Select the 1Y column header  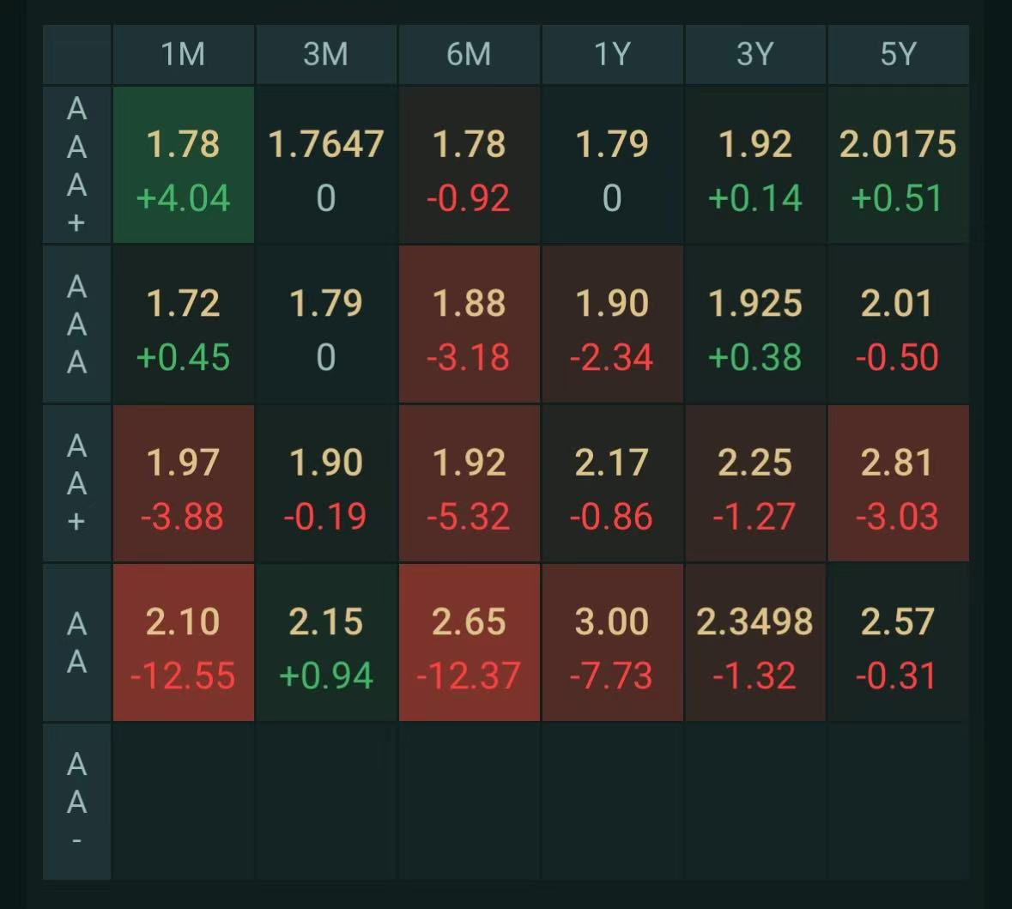[x=613, y=54]
